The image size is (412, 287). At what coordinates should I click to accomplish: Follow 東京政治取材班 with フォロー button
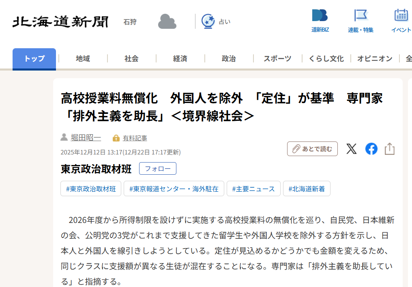click(x=157, y=169)
